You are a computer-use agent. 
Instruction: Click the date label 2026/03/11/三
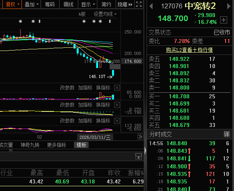[95, 137]
